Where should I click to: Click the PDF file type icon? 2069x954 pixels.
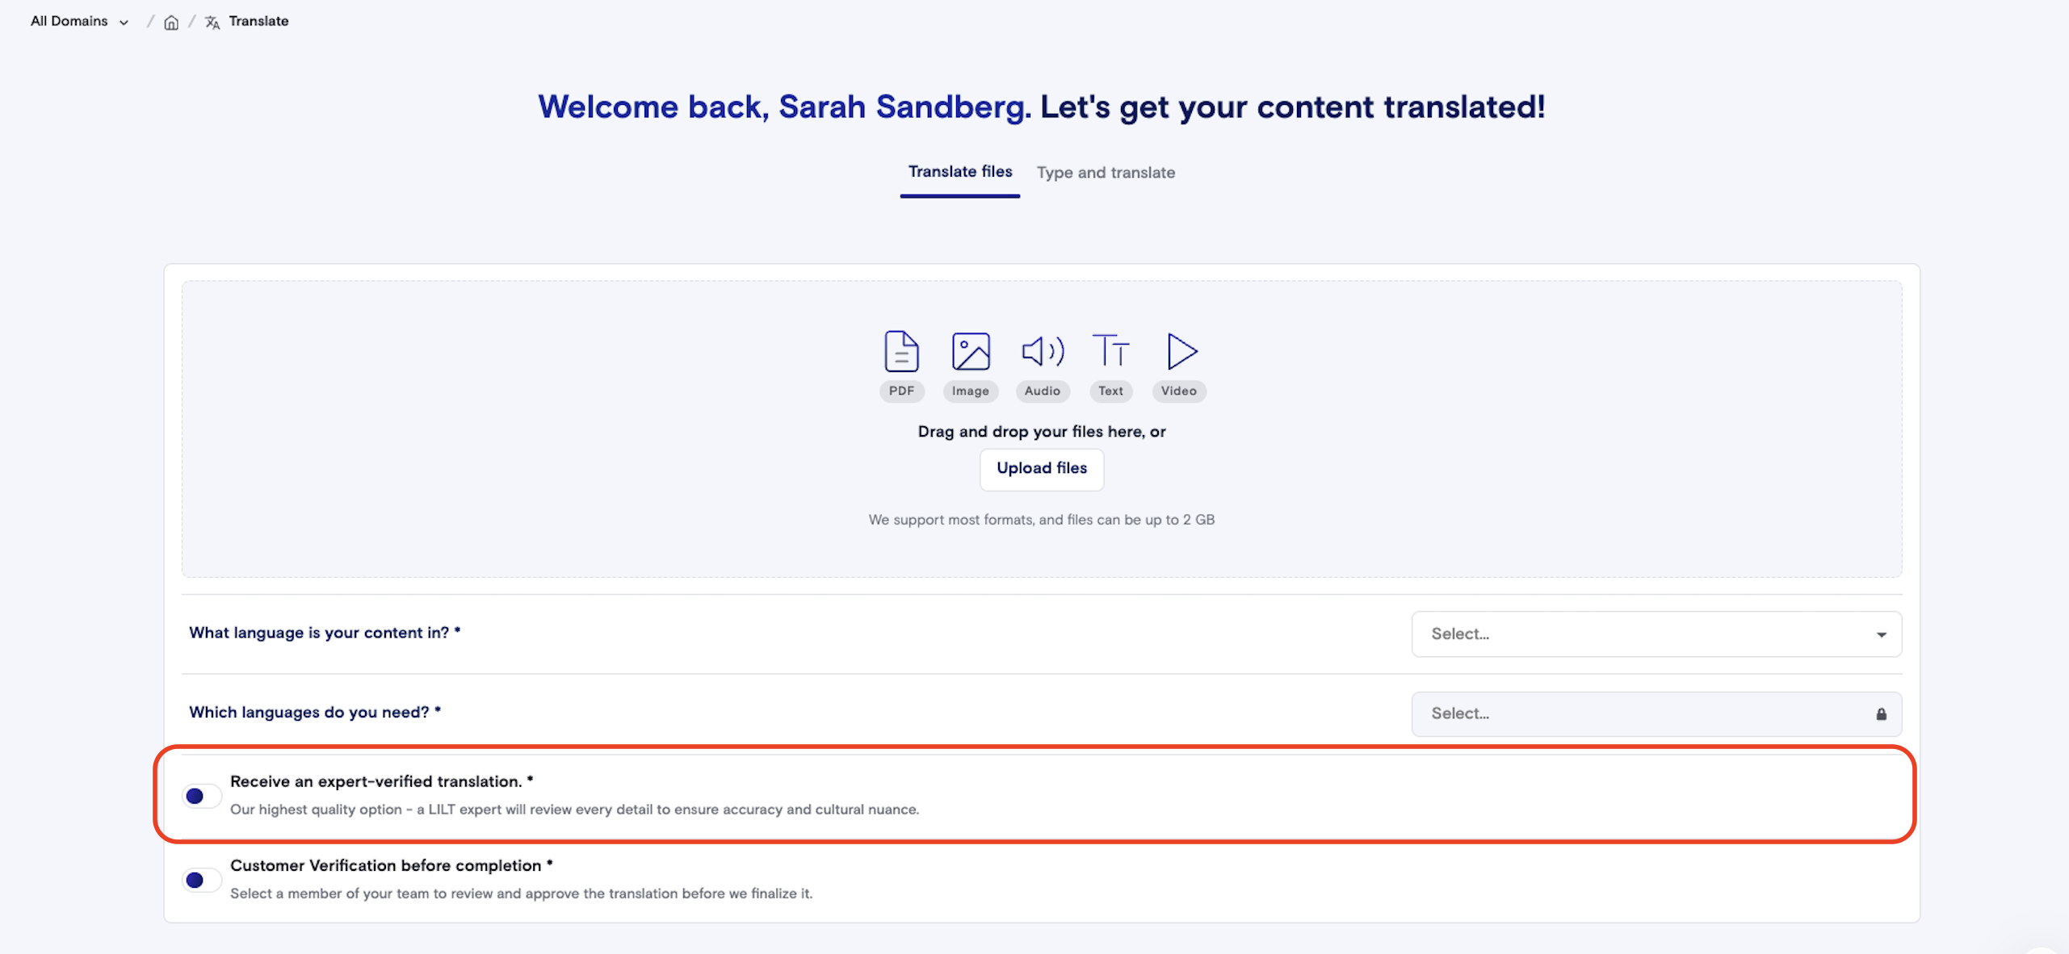click(x=901, y=351)
